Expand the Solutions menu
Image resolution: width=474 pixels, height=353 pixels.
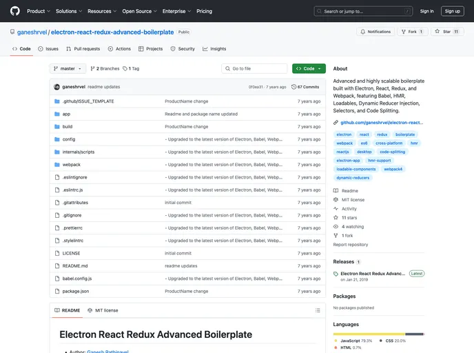coord(69,11)
